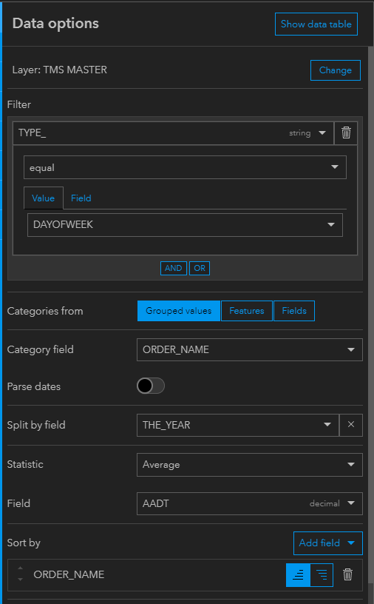The image size is (374, 604).
Task: Expand the DAYOFWEEK value dropdown
Action: coord(185,224)
